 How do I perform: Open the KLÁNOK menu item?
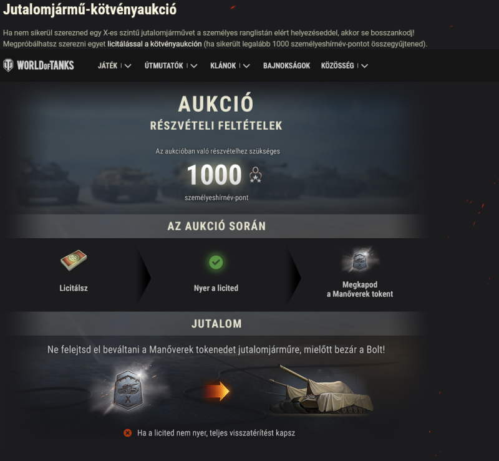223,66
